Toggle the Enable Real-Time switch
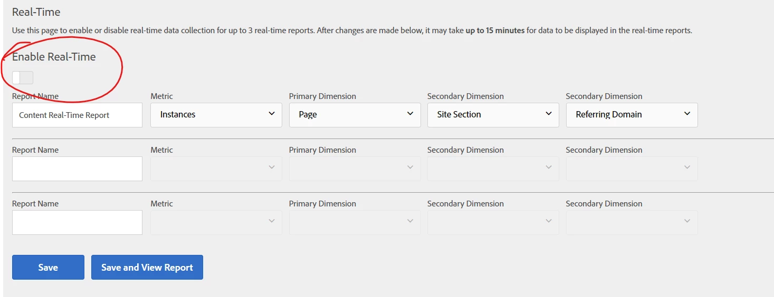This screenshot has height=297, width=774. click(x=23, y=77)
